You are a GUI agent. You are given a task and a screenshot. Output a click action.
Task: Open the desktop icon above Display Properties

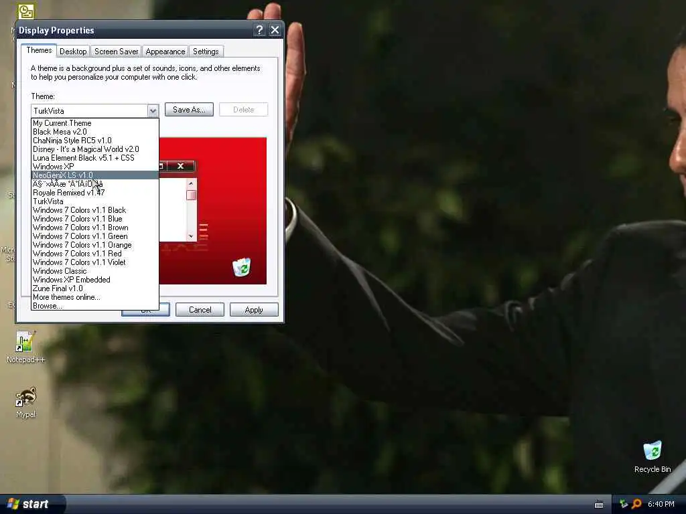26,11
